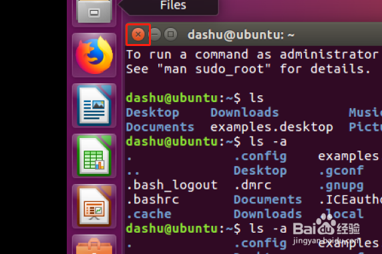Click 'man sudo_root' text line
382x254 pixels.
pyautogui.click(x=248, y=69)
